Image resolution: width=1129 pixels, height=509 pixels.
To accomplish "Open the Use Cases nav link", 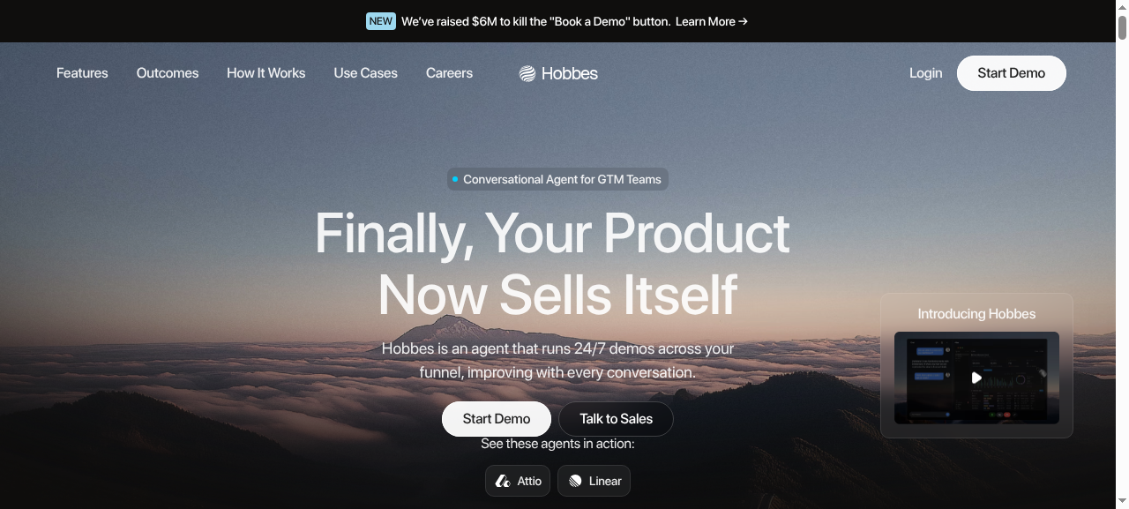I will click(x=366, y=73).
